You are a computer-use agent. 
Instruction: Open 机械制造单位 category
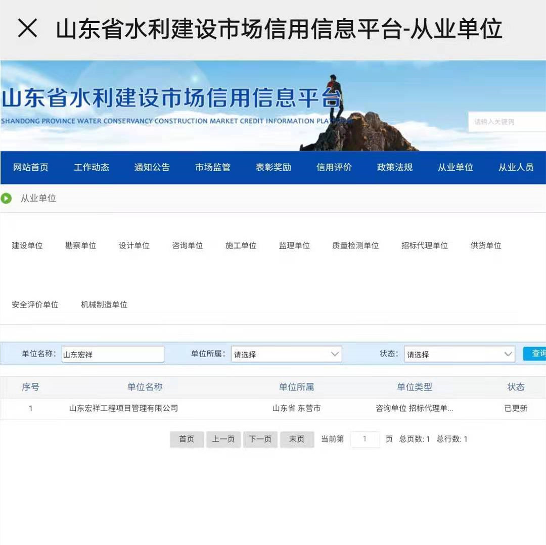(x=104, y=305)
